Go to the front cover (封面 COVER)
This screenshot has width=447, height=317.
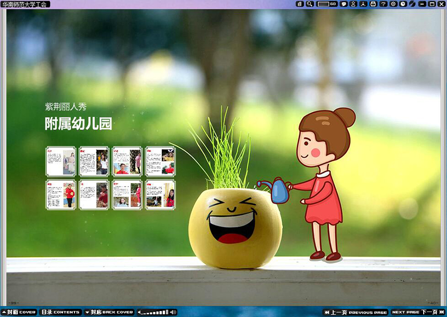click(19, 312)
